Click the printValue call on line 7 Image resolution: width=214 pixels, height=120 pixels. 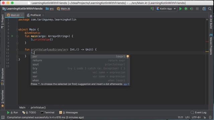[42, 40]
